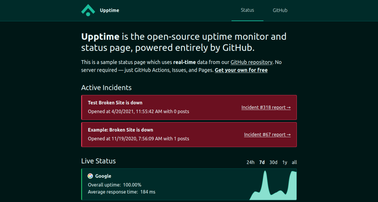
Task: Set live status range to 24h
Action: pos(250,162)
